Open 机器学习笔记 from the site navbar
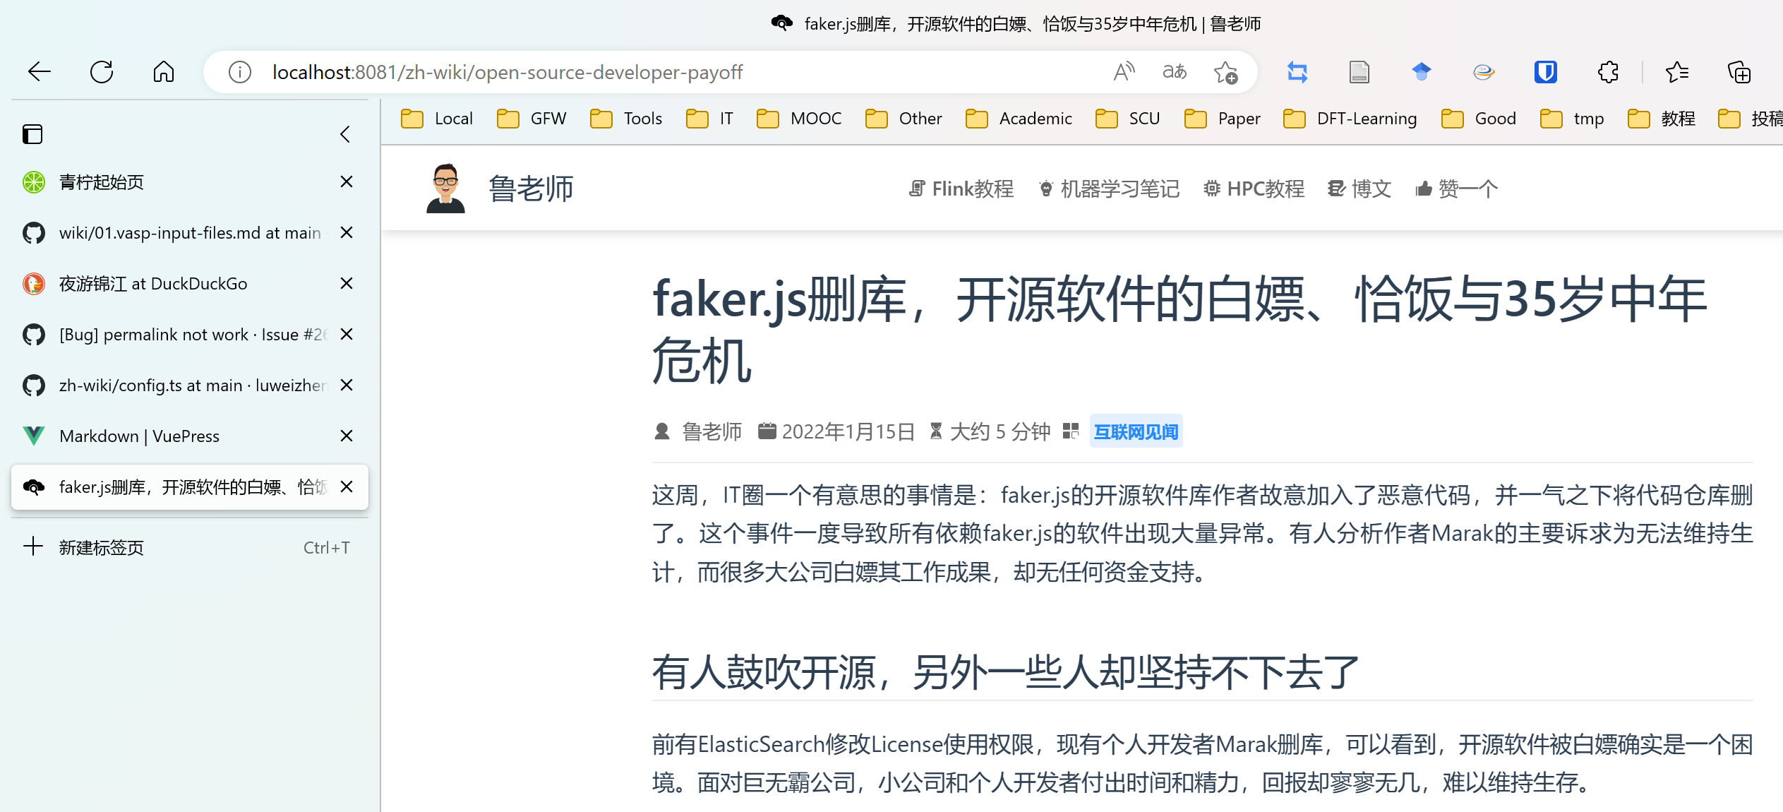Screen dimensions: 1783x812 (1108, 188)
